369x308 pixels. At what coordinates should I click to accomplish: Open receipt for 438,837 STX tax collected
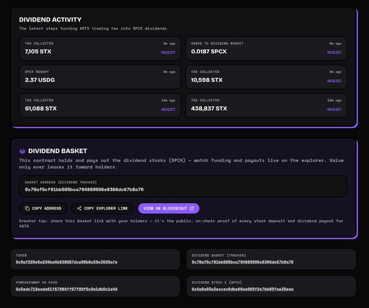pyautogui.click(x=334, y=109)
